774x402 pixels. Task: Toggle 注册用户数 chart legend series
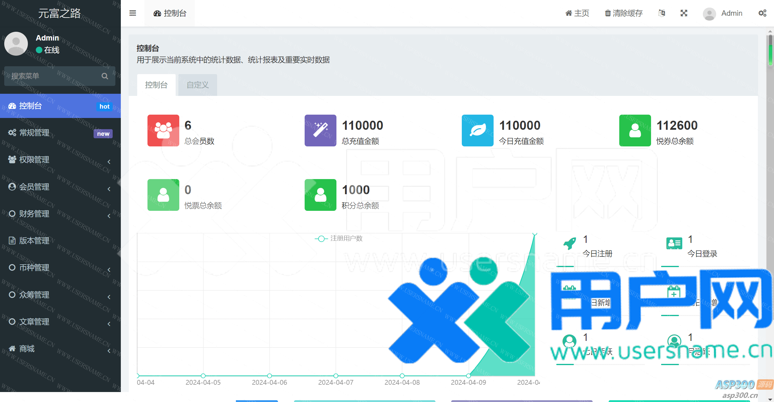[x=339, y=238]
